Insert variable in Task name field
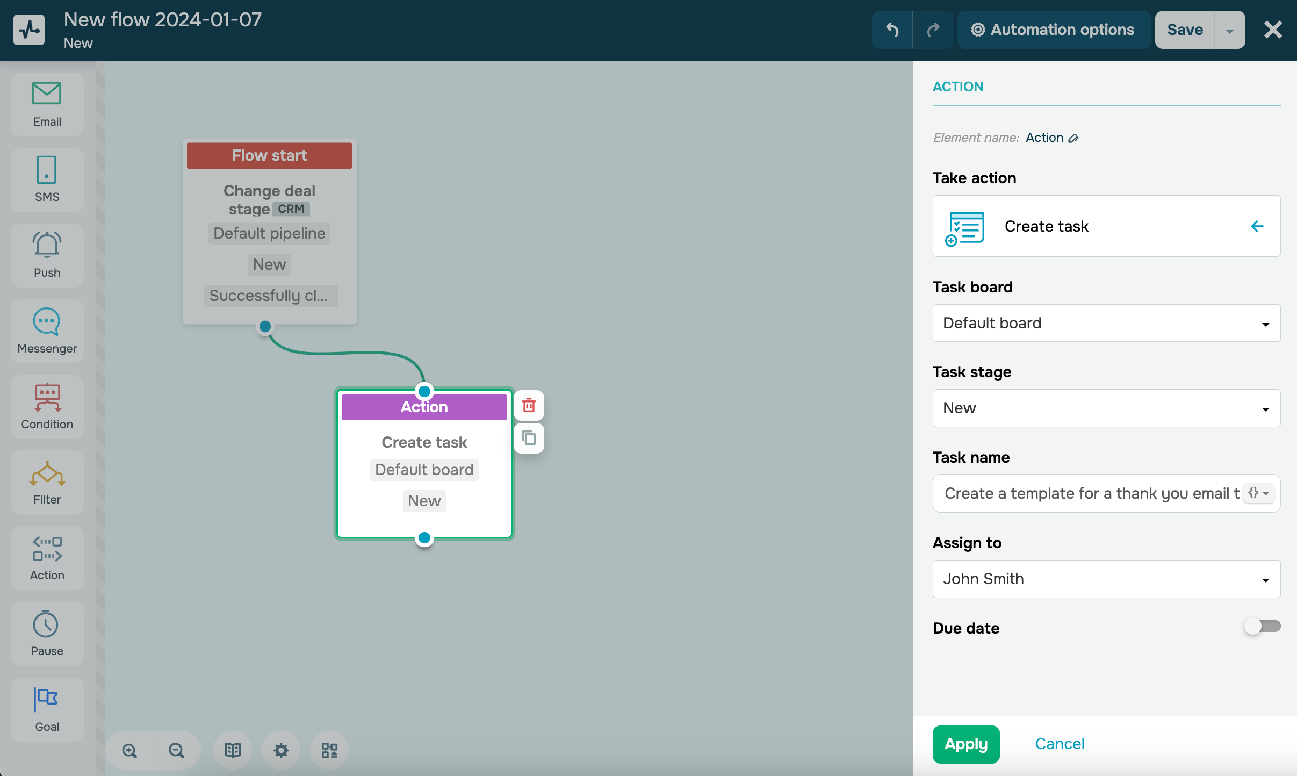1297x776 pixels. (1258, 493)
